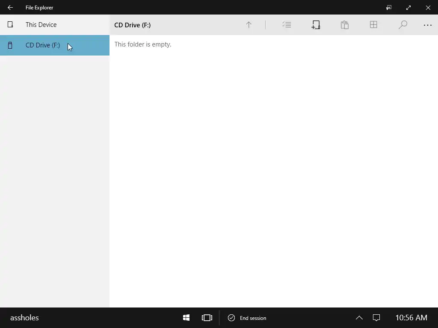Navigate up one folder level
Screen dimensions: 438x328
click(x=249, y=25)
